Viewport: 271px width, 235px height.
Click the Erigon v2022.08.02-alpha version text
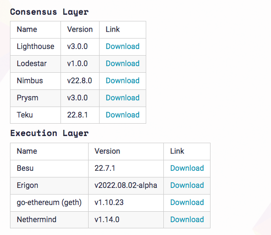click(x=126, y=185)
